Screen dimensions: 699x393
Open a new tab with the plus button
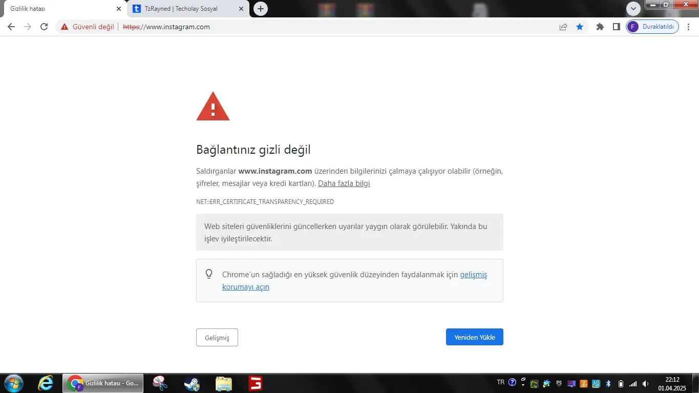point(261,9)
